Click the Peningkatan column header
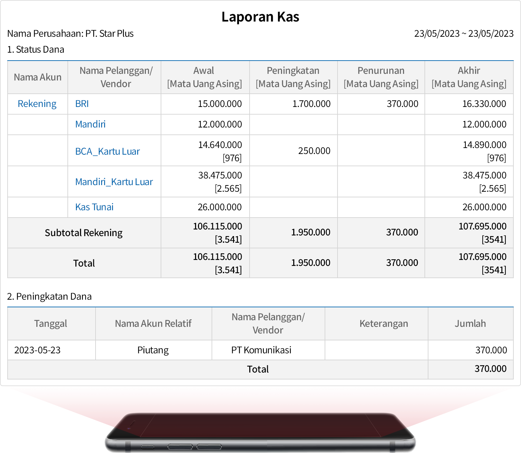 pos(293,77)
